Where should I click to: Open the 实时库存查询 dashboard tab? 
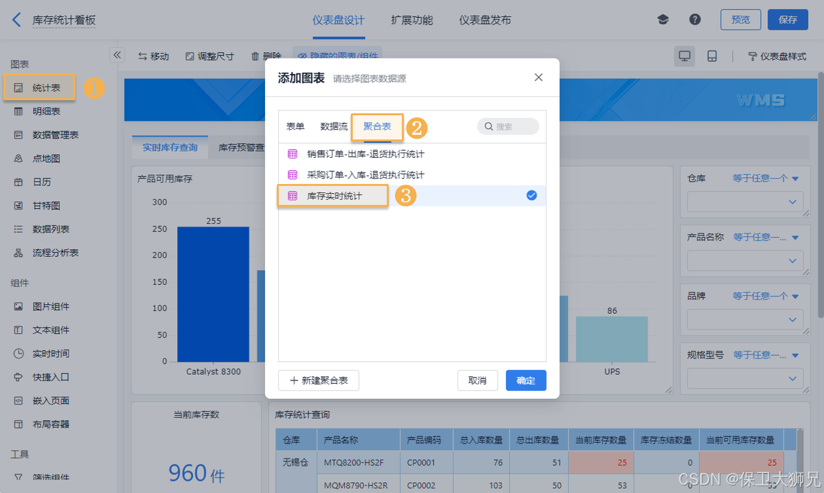pyautogui.click(x=170, y=148)
